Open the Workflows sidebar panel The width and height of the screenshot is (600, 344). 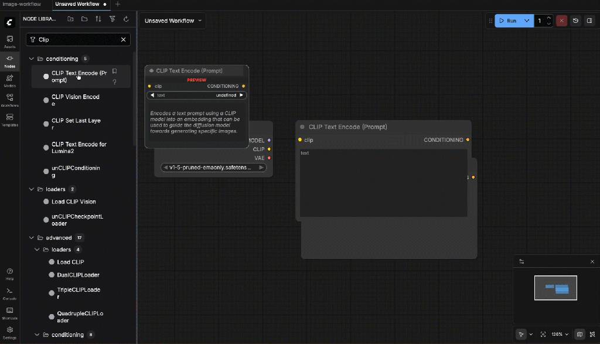9,100
